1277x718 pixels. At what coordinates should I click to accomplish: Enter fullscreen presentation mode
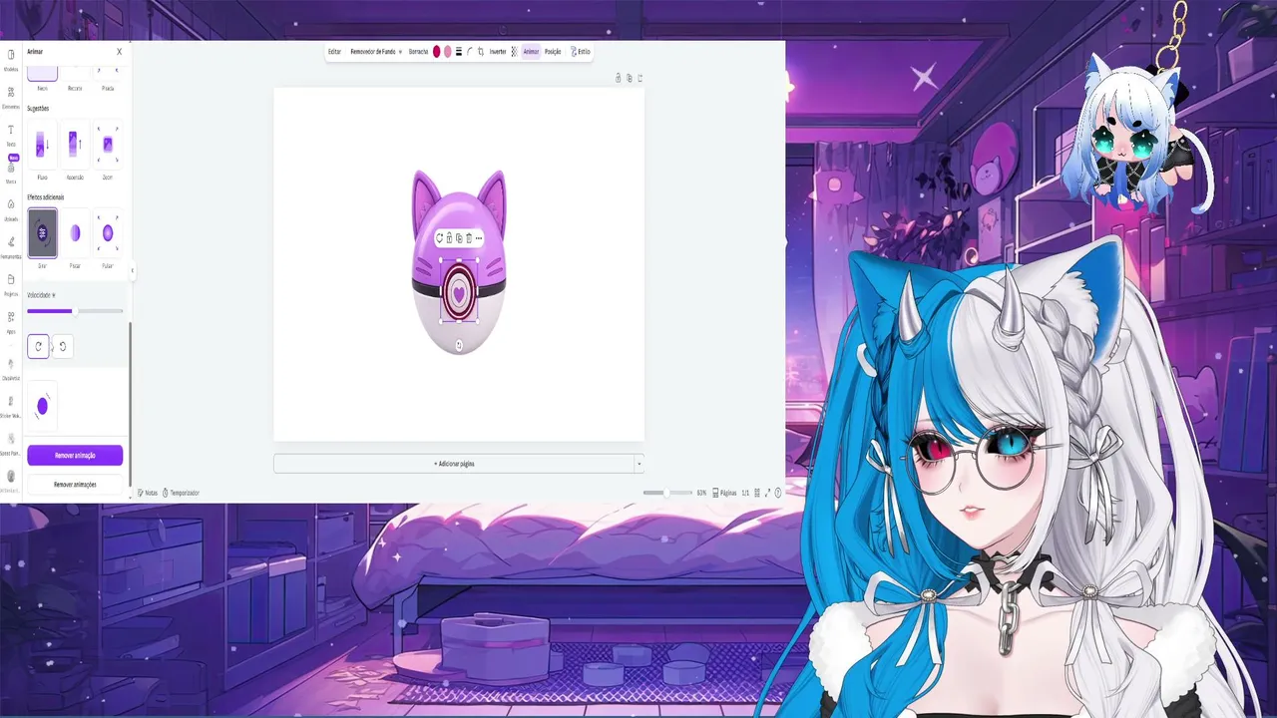767,493
